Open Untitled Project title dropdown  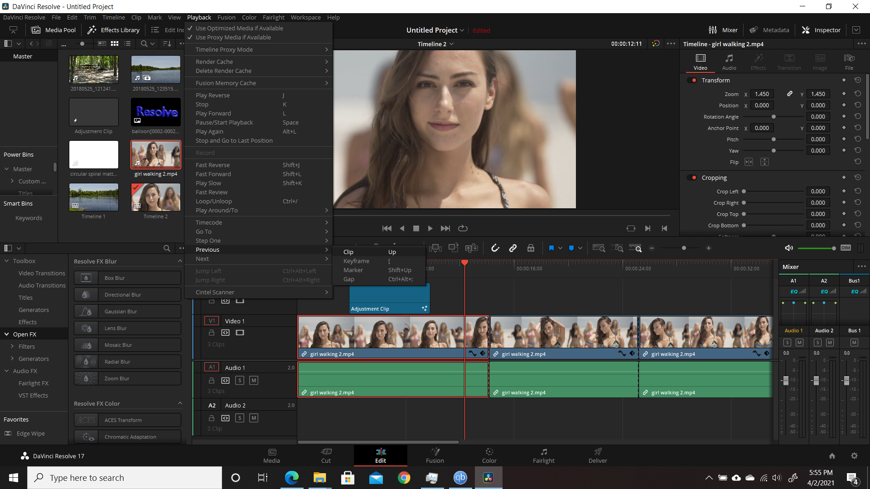(462, 30)
